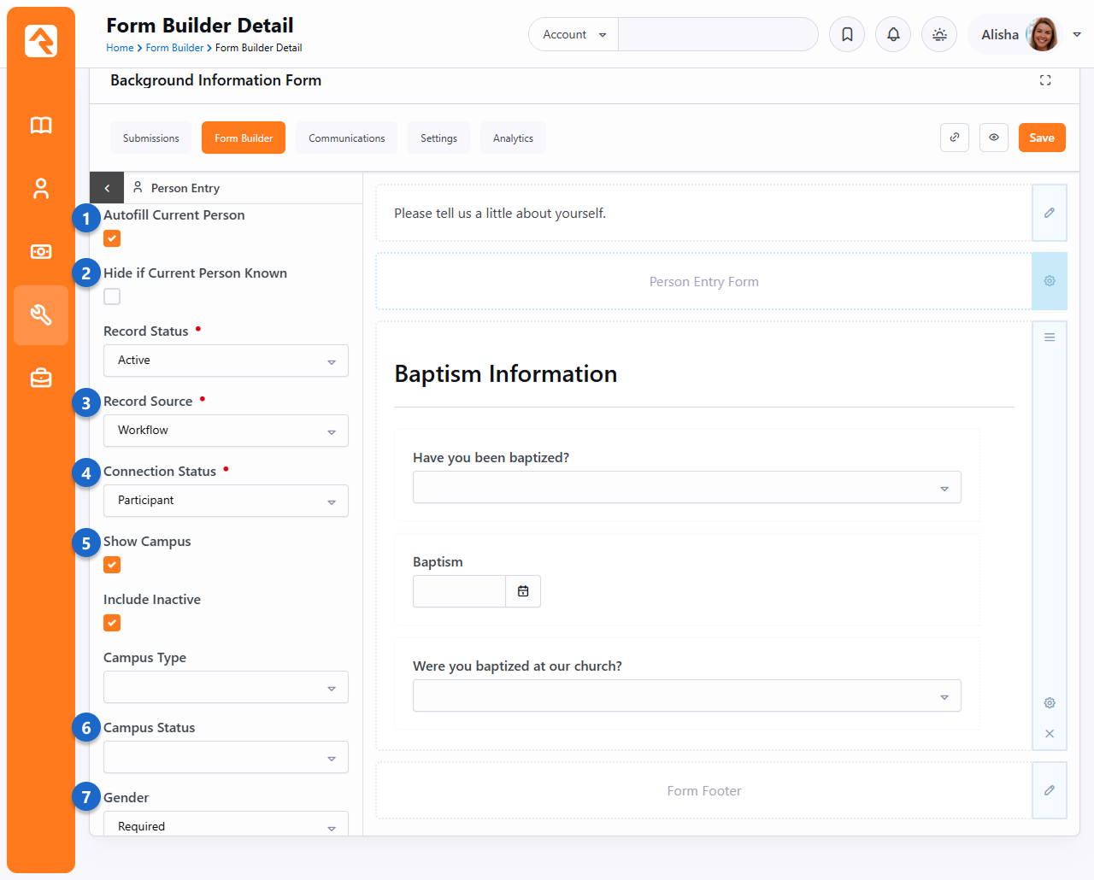Click the search input next to Account
1094x880 pixels.
coord(717,35)
